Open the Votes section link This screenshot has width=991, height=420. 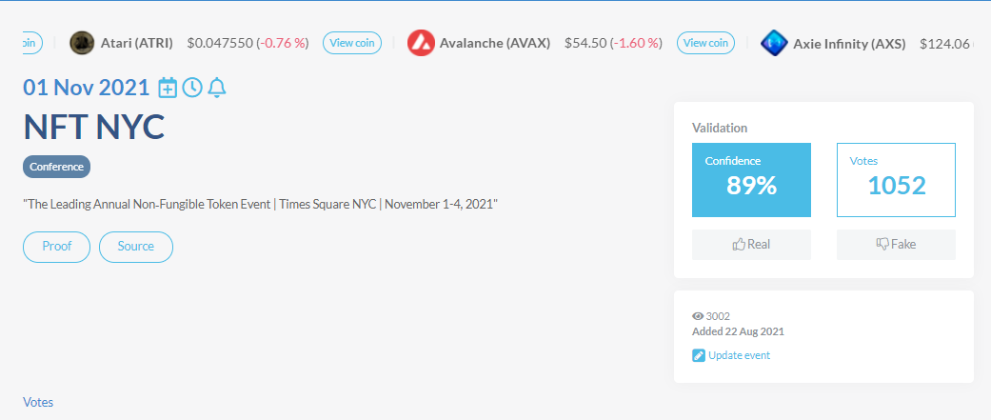point(38,402)
